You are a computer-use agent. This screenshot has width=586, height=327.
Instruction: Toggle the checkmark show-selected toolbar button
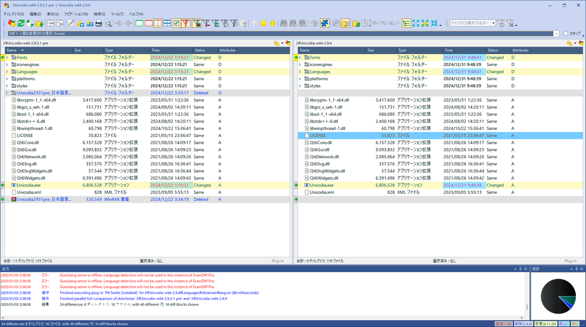click(176, 23)
